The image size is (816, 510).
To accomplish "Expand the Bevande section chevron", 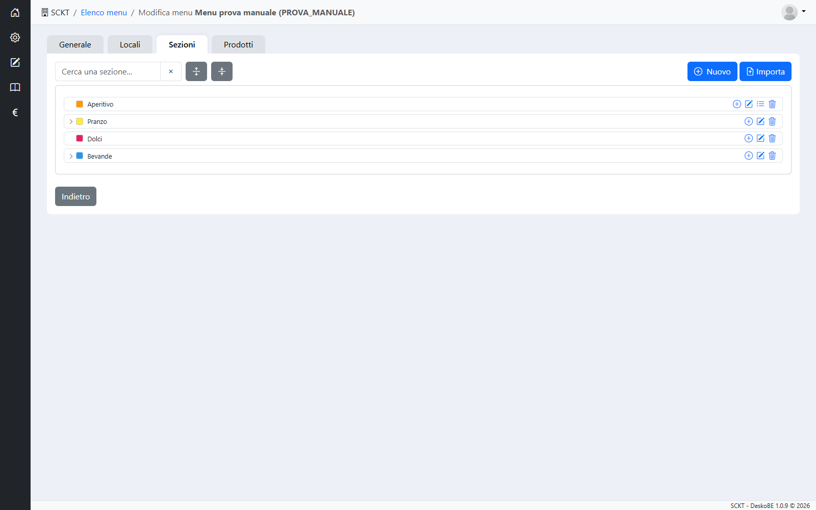I will point(71,156).
